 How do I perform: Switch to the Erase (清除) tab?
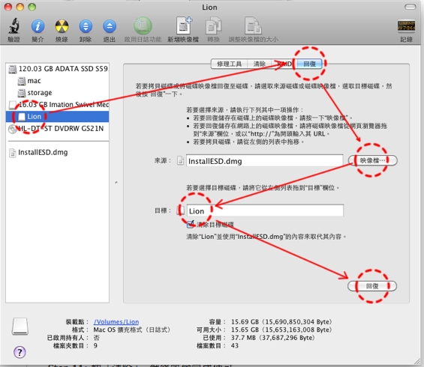(259, 64)
